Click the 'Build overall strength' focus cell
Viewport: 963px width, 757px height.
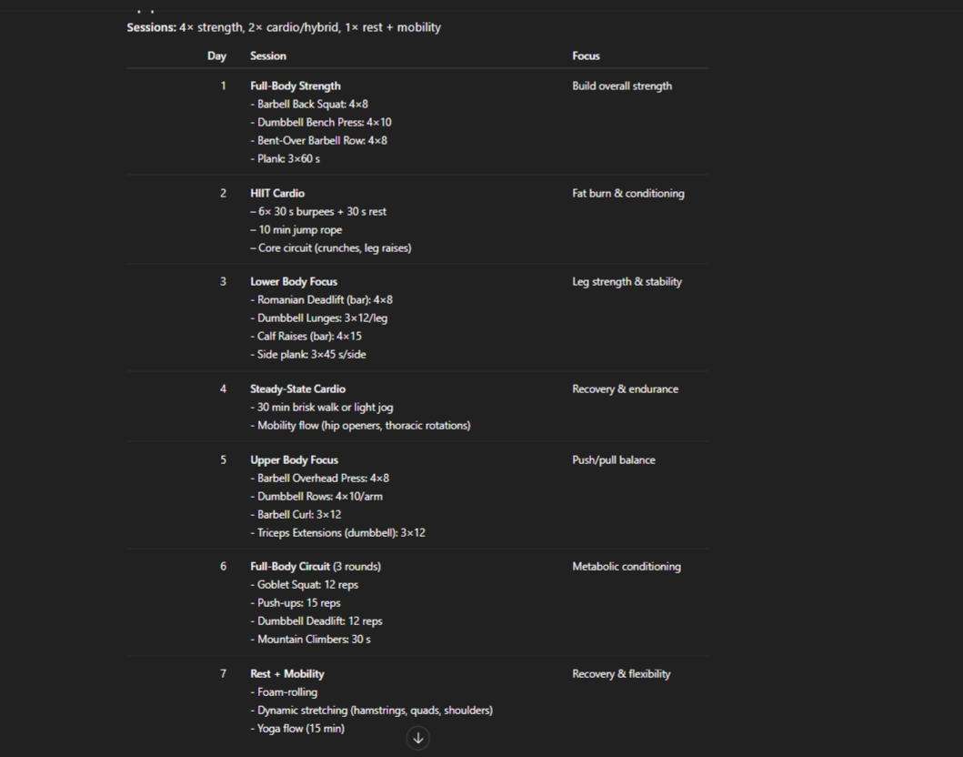tap(622, 86)
